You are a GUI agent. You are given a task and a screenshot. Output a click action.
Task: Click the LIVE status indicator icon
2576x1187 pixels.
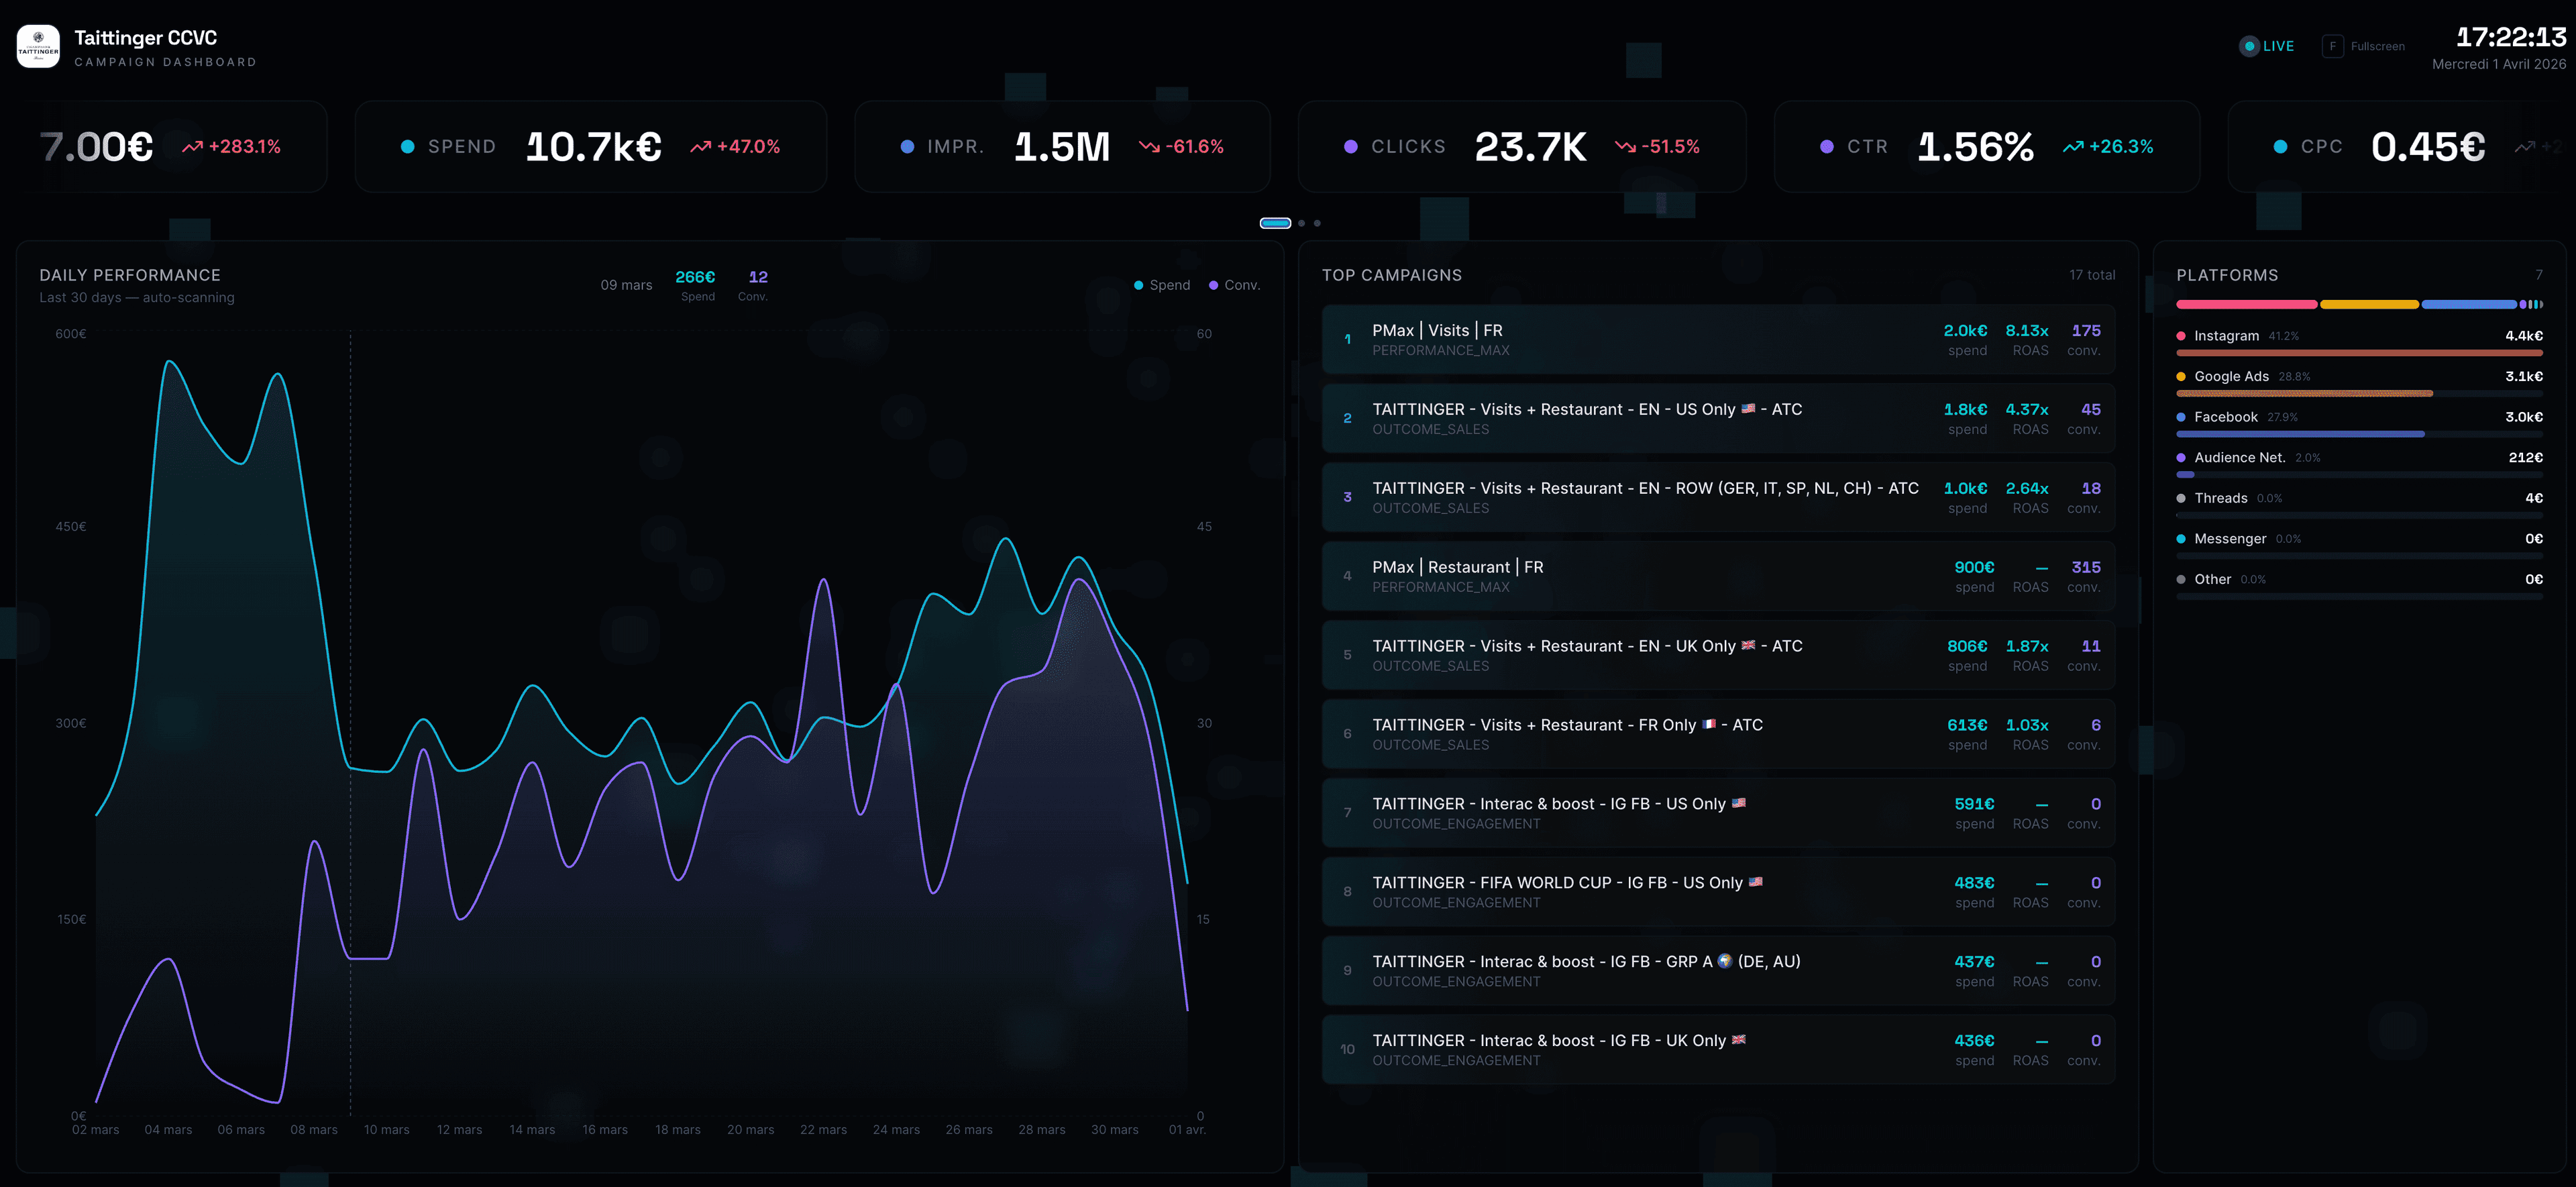[2250, 46]
